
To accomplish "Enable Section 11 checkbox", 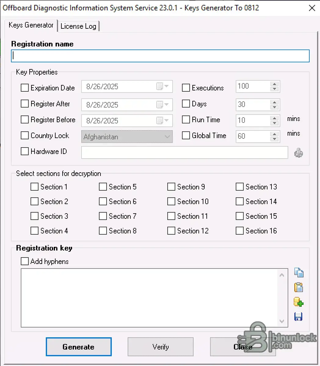I will click(x=171, y=216).
